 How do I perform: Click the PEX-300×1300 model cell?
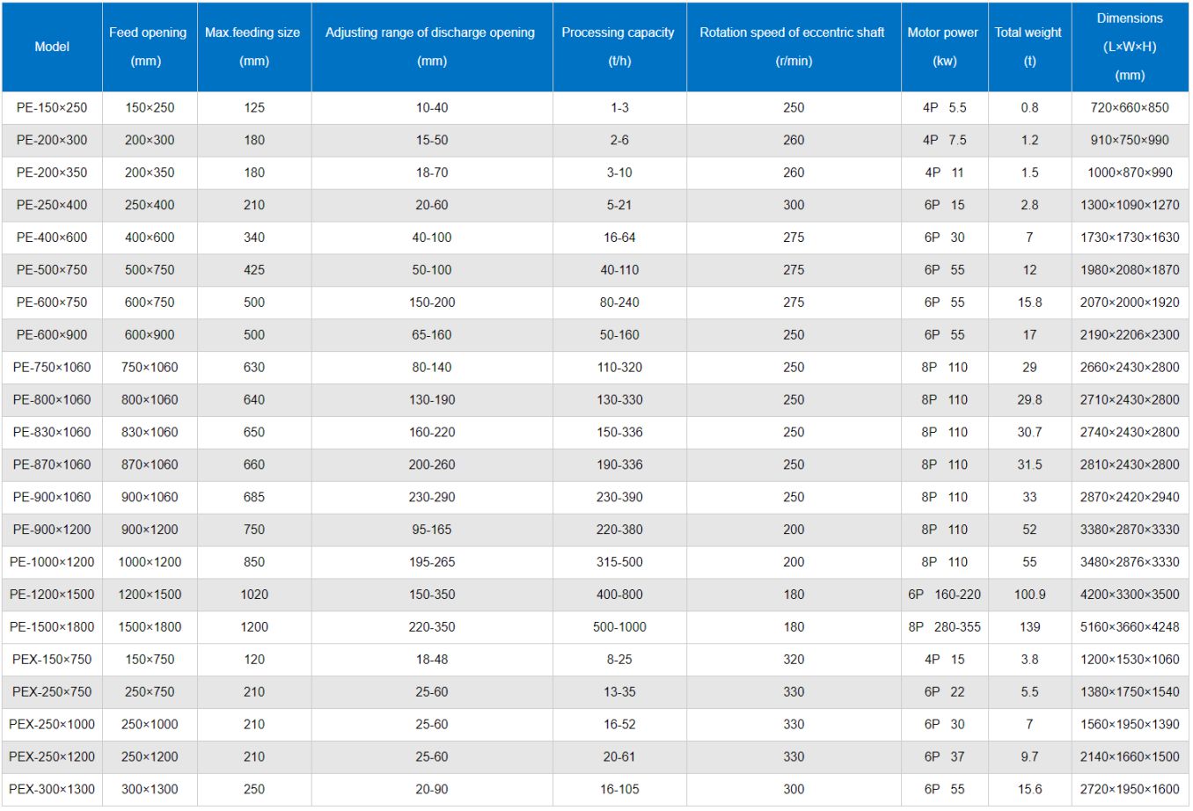(52, 789)
